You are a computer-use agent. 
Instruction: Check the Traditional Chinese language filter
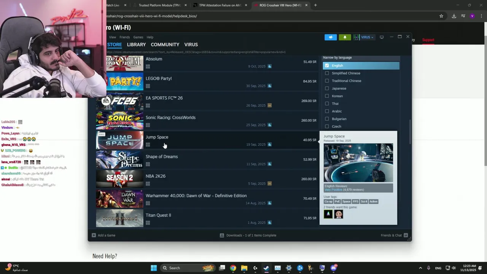click(327, 81)
